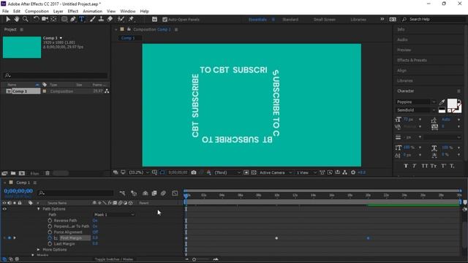Click the project flowchart icon beside Comp 1 row

tap(107, 91)
